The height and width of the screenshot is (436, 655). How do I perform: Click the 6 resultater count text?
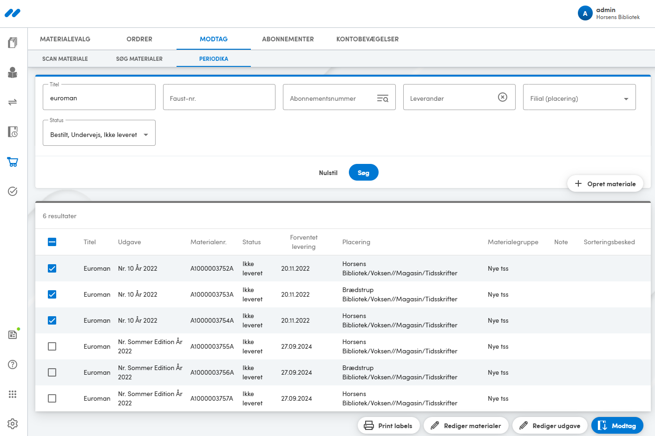click(x=59, y=216)
